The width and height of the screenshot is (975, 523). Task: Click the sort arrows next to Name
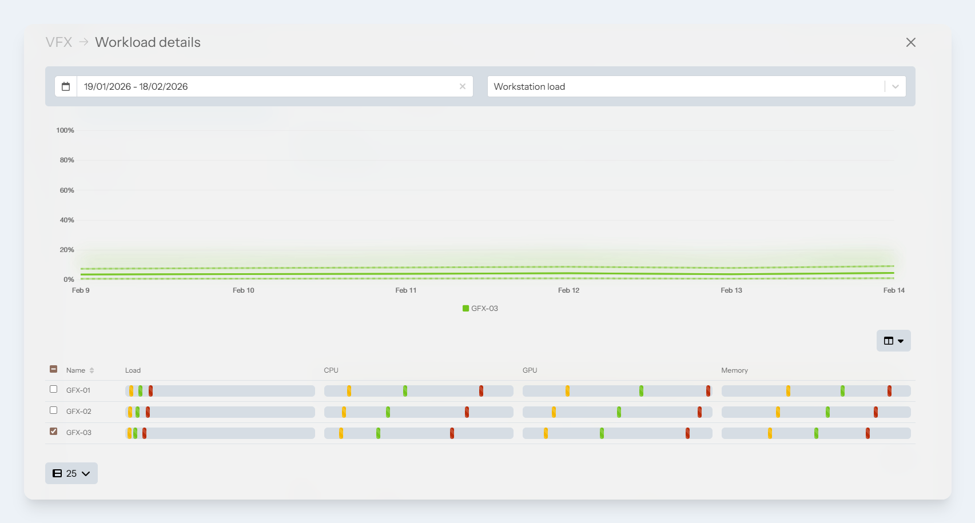91,370
